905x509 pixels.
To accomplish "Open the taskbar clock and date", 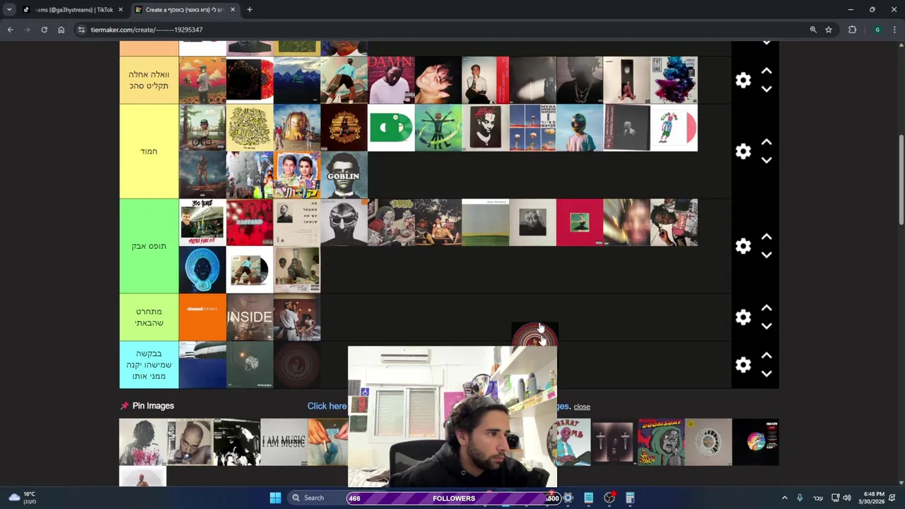I will pos(871,498).
